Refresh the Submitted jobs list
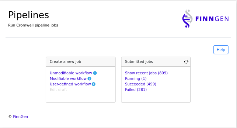This screenshot has width=237, height=128. tap(186, 62)
